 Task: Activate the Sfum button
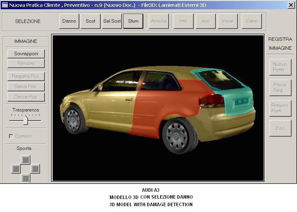133,21
